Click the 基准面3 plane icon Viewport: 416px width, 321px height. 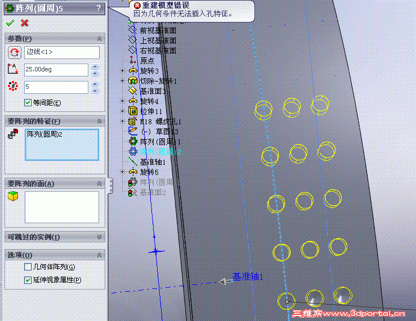pos(133,91)
